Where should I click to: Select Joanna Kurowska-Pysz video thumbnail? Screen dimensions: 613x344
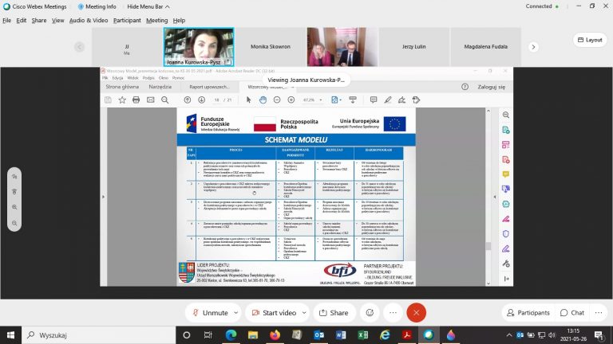199,47
